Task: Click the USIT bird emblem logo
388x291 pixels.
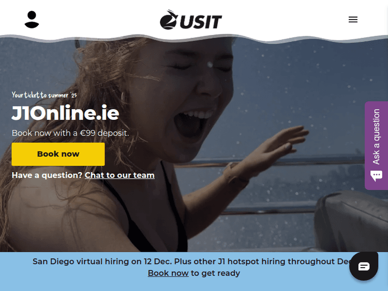Action: click(169, 20)
